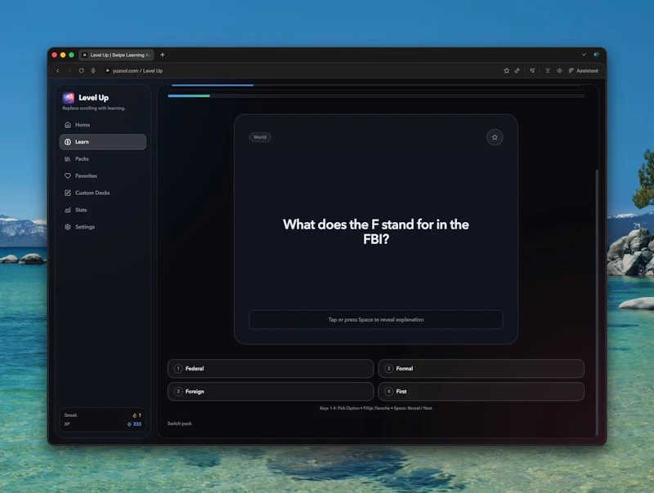
Task: Click the browser forward arrow
Action: pyautogui.click(x=69, y=71)
